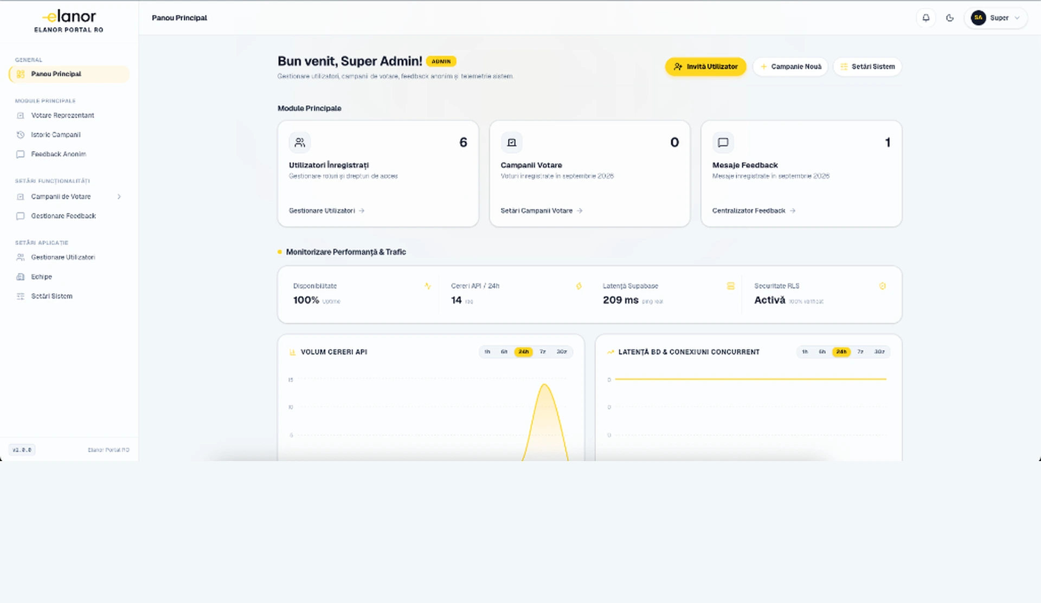Viewport: 1041px width, 603px height.
Task: Select 6h range in Volum Cereri API
Action: pos(504,352)
